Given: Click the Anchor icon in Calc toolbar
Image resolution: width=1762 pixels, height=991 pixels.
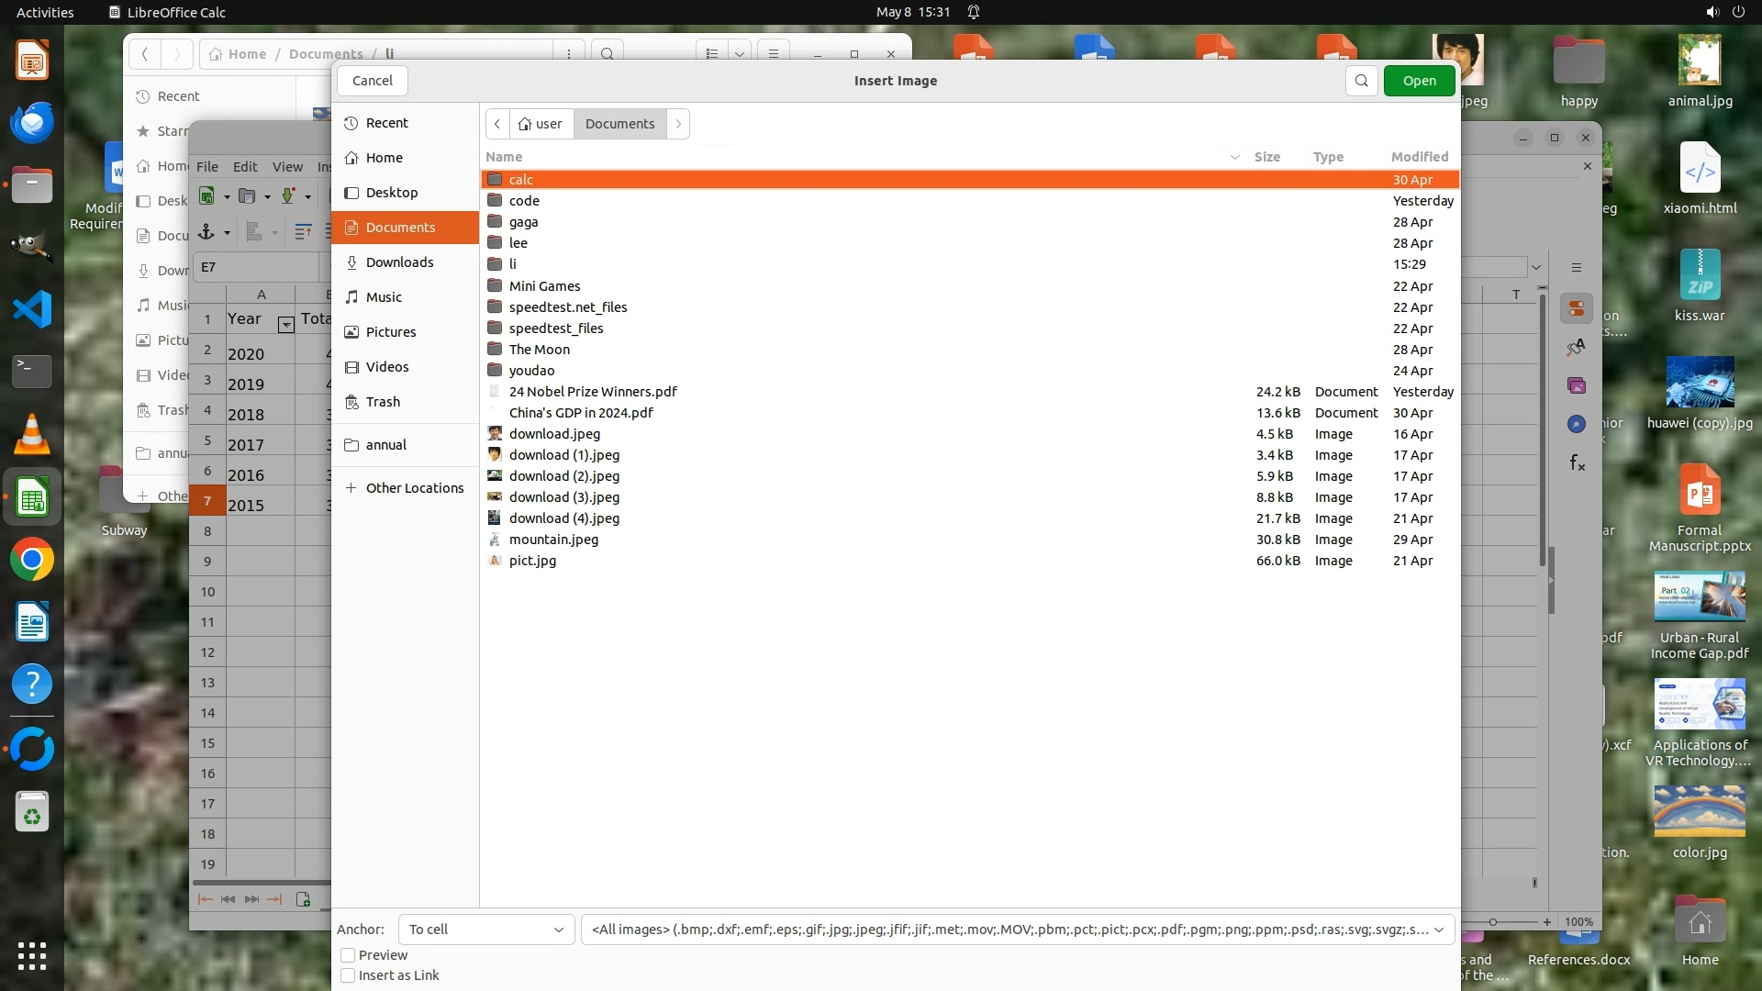Looking at the screenshot, I should point(206,232).
